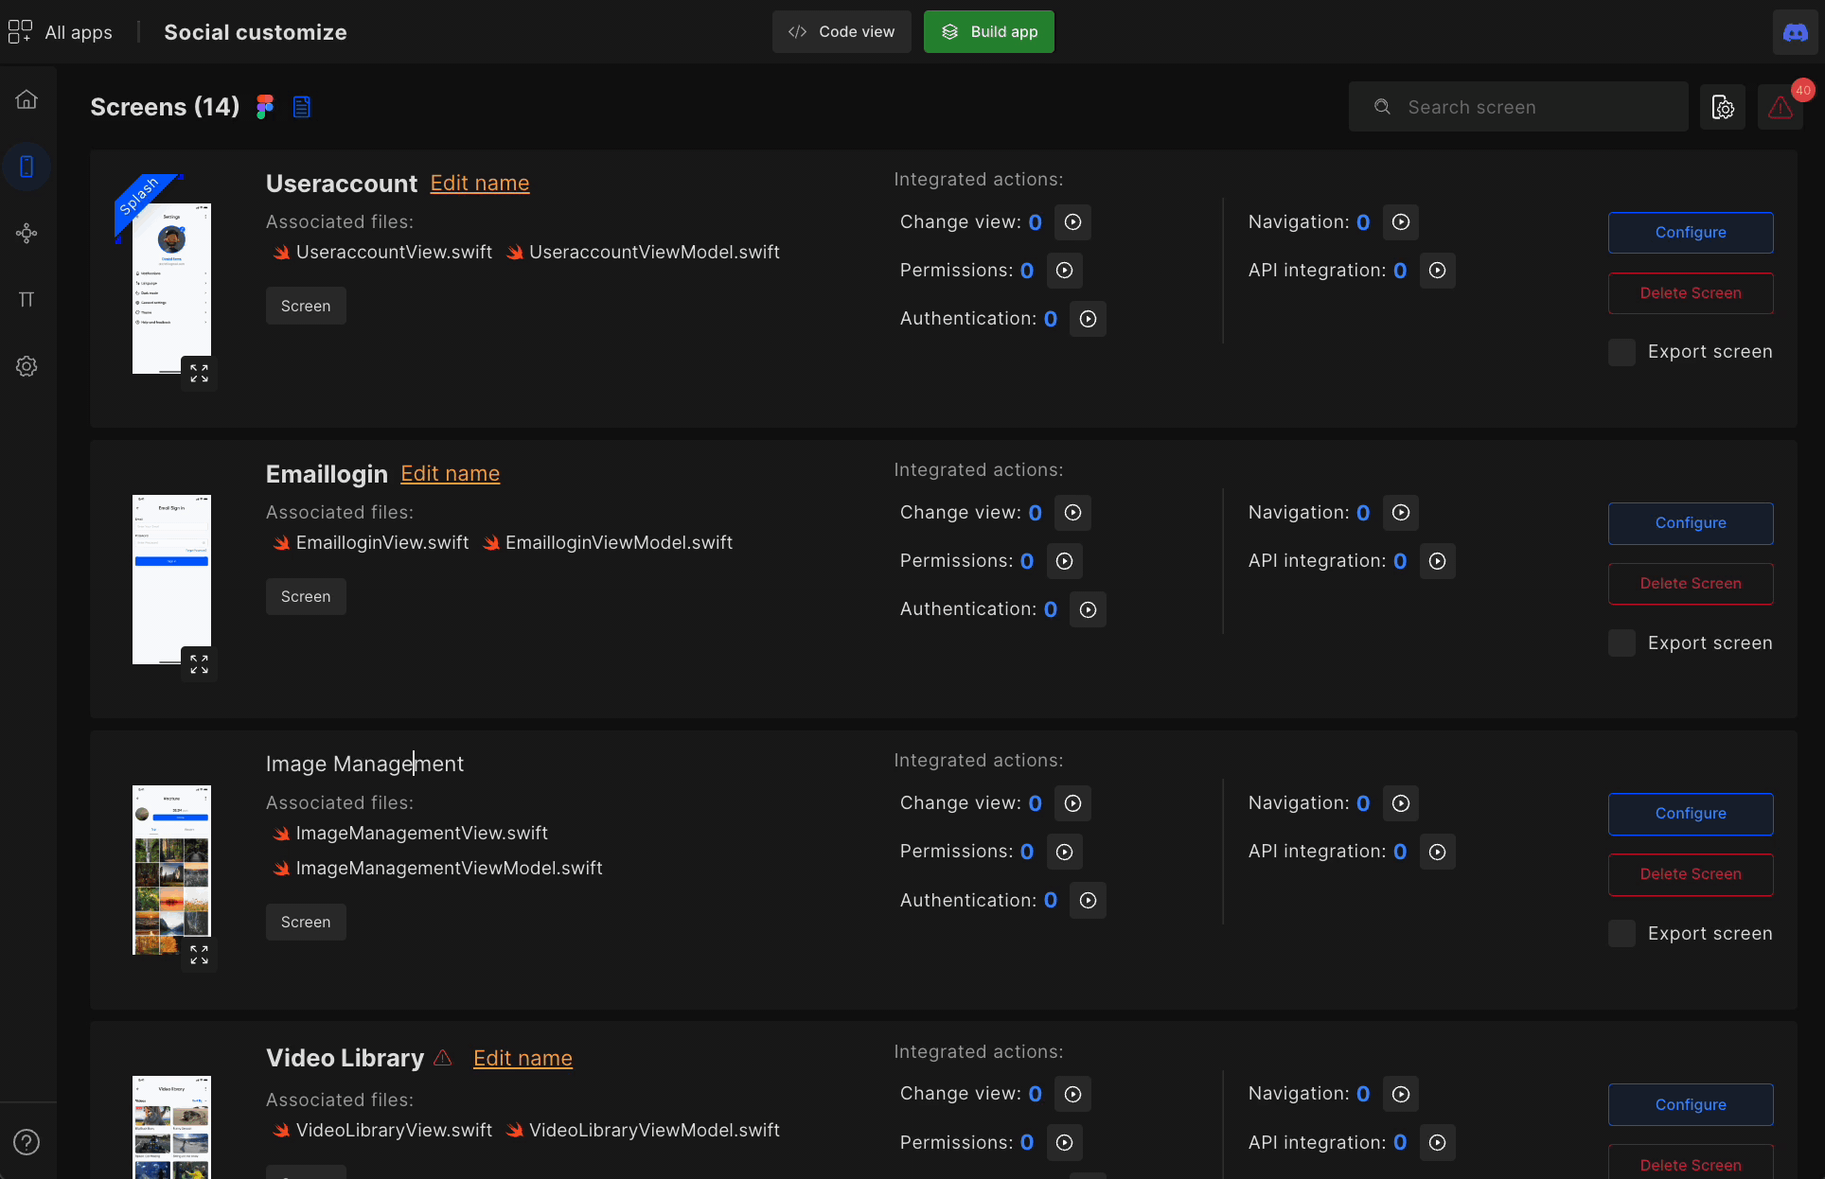Expand the Emaillogin screen preview
Viewport: 1825px width, 1179px height.
tap(199, 664)
